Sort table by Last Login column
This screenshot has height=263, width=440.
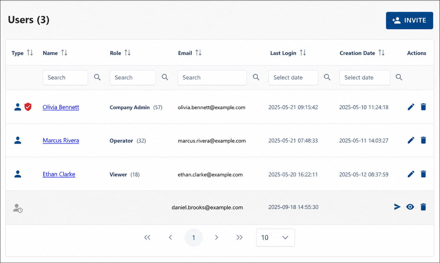(303, 53)
